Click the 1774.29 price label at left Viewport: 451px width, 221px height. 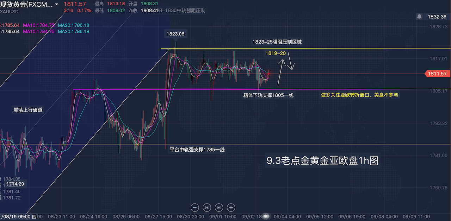pos(15,184)
